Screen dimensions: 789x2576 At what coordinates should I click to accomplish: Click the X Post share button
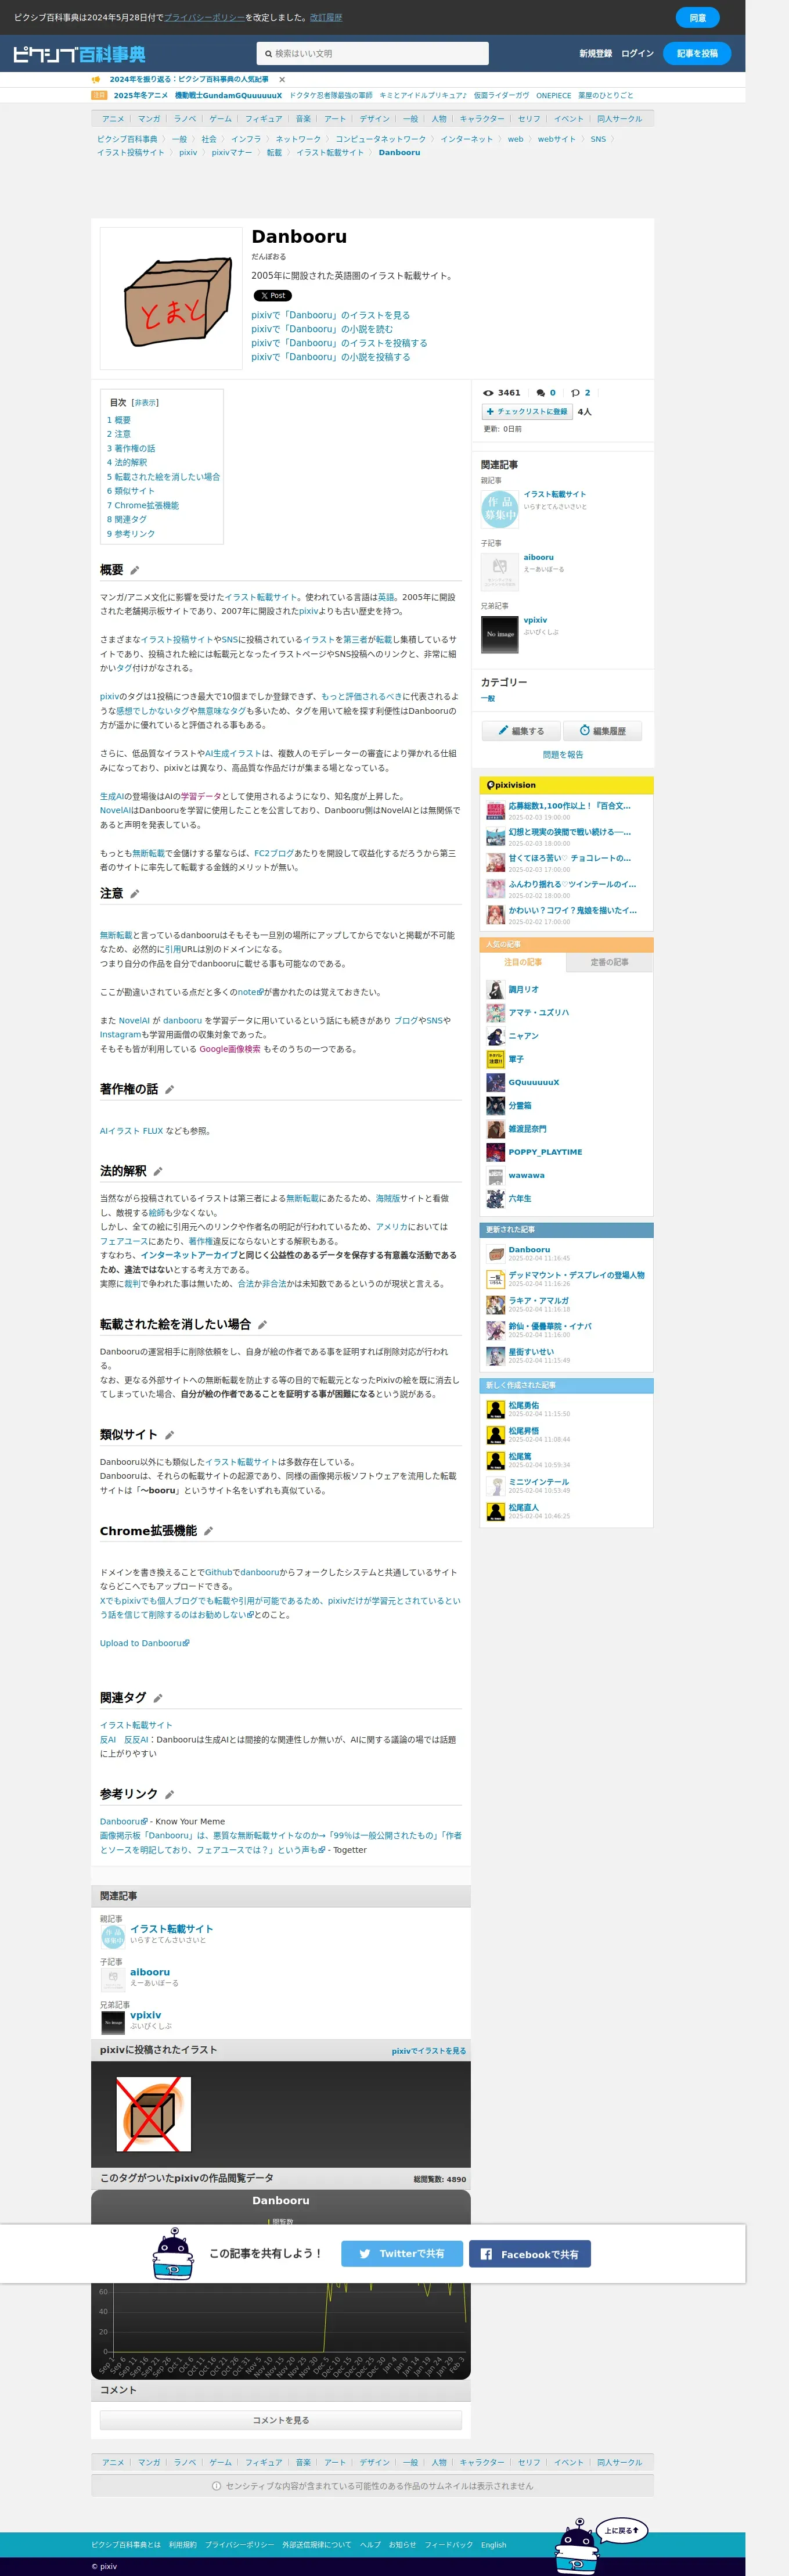click(x=272, y=296)
